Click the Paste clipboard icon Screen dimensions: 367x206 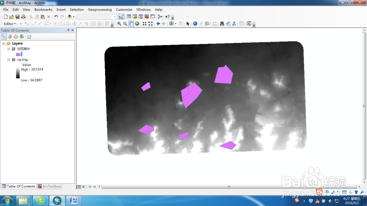(x=43, y=16)
